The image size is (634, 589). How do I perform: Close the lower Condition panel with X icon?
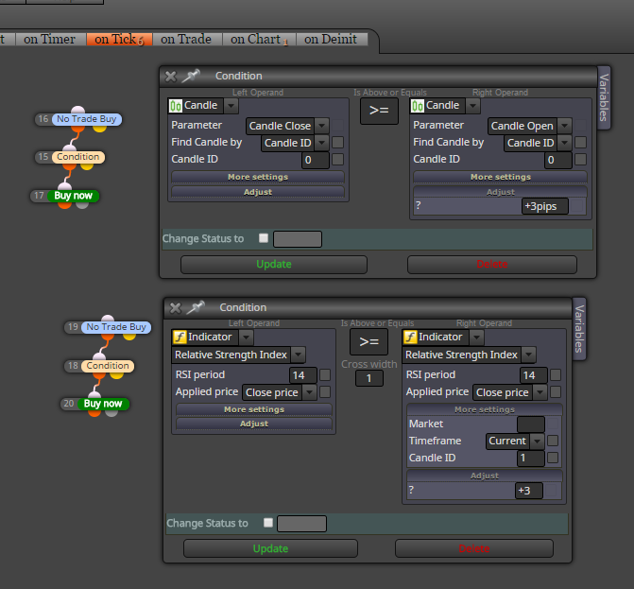(175, 308)
